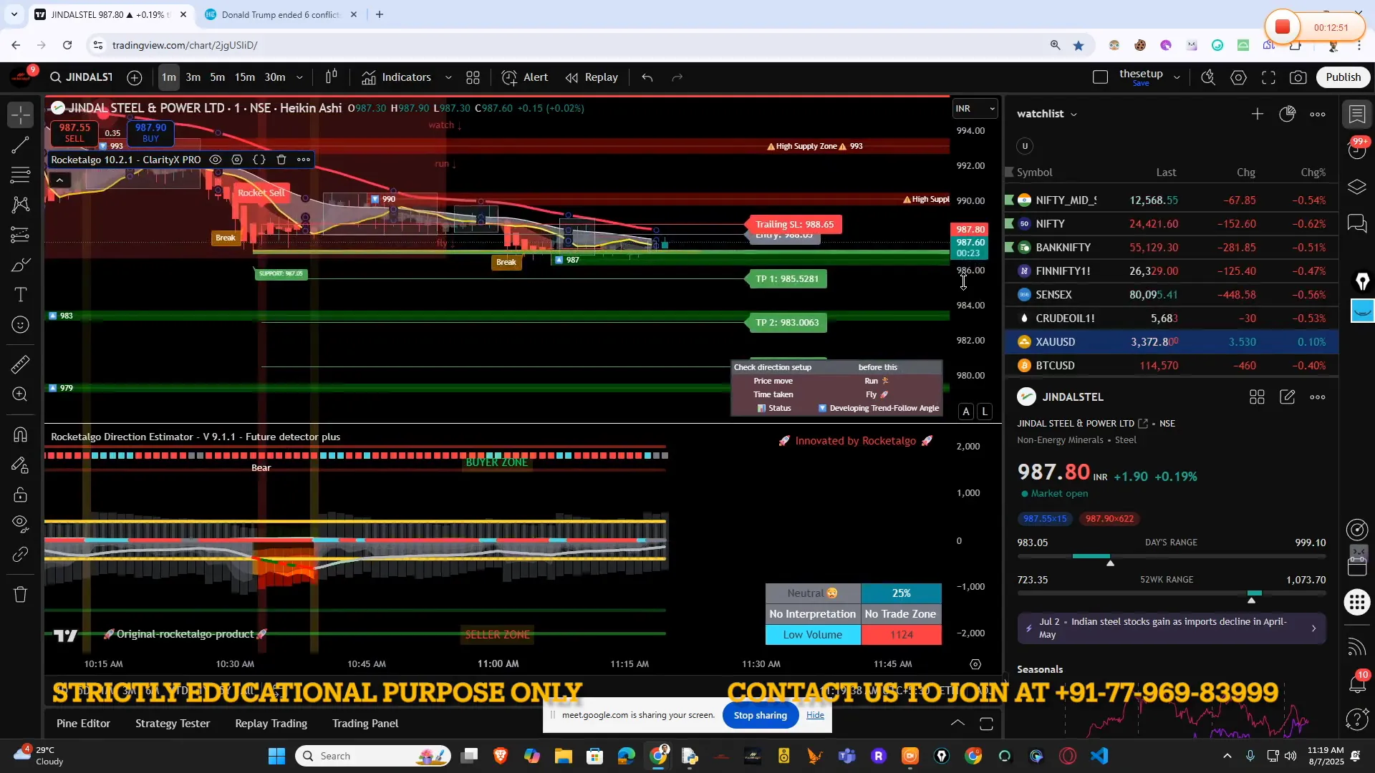Hide all drawings with eye icon
This screenshot has height=773, width=1375.
[x=21, y=524]
